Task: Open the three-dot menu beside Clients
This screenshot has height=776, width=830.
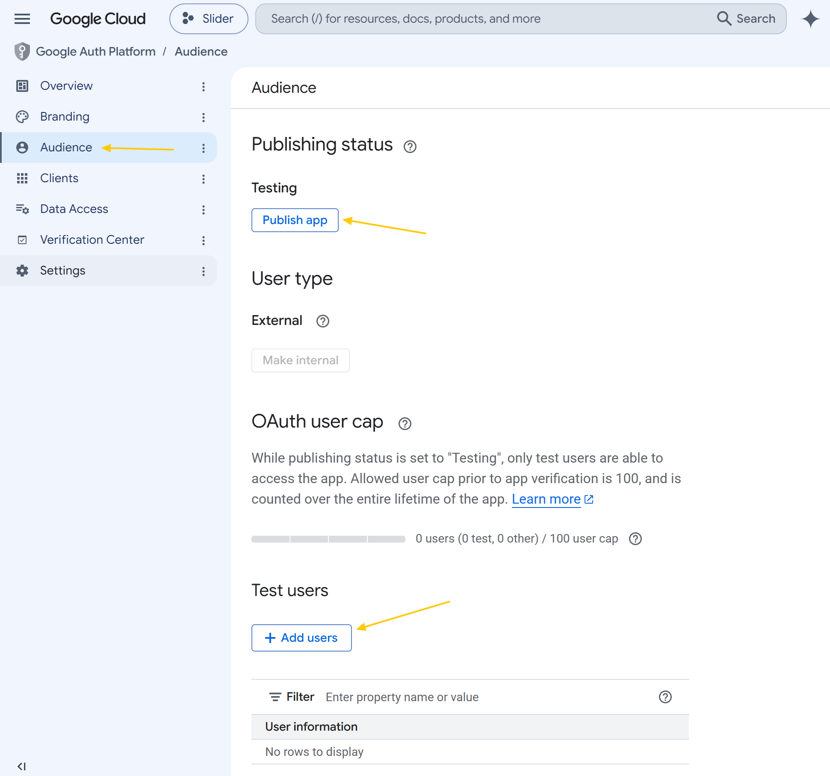Action: 204,179
